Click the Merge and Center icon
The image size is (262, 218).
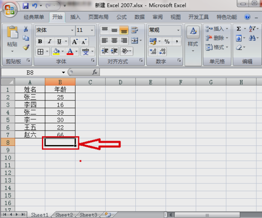click(x=134, y=41)
